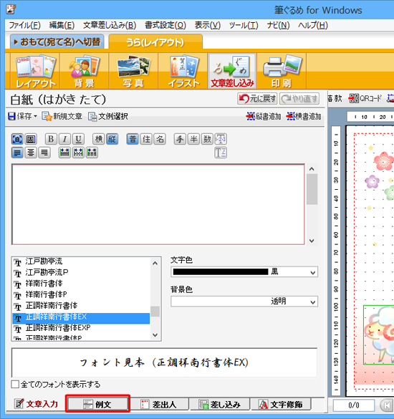Click the 数 numeral style icon

tap(207, 139)
